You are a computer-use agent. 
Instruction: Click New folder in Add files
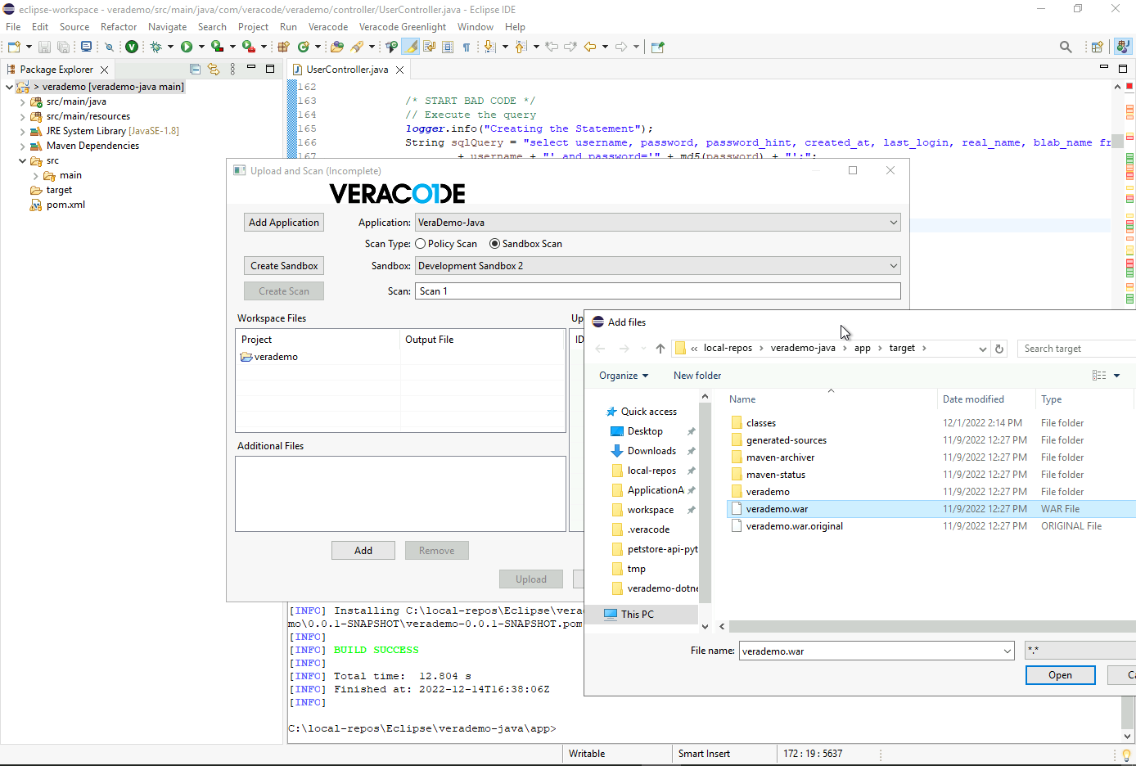click(697, 376)
